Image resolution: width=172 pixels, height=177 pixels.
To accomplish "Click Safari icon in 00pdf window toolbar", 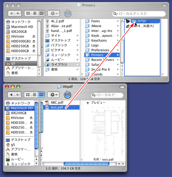I will 68,95.
